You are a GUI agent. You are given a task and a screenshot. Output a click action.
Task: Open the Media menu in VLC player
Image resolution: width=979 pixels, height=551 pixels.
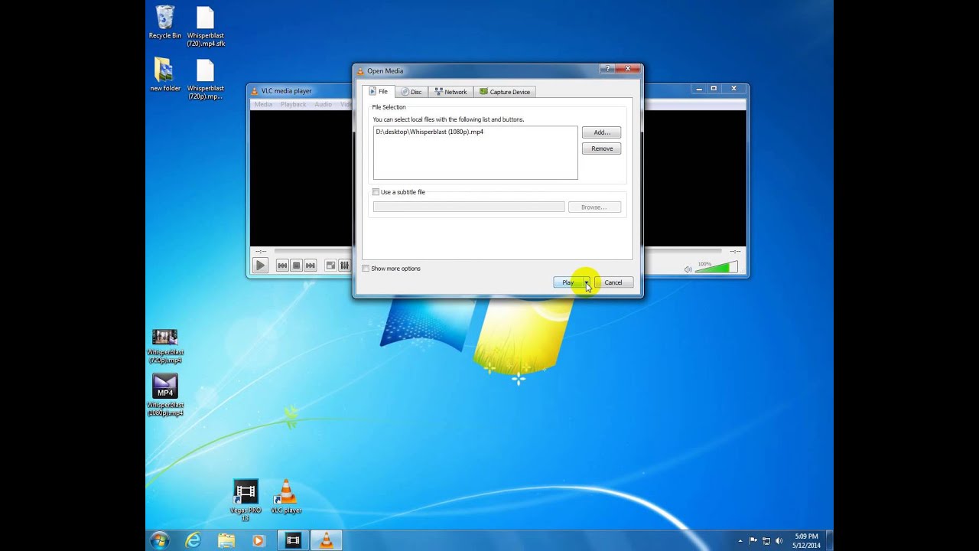point(263,104)
